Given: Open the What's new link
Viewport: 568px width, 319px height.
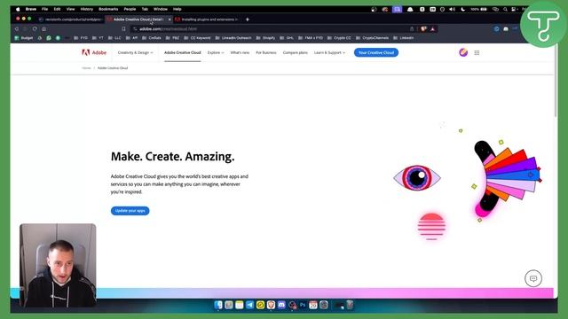Looking at the screenshot, I should 240,53.
